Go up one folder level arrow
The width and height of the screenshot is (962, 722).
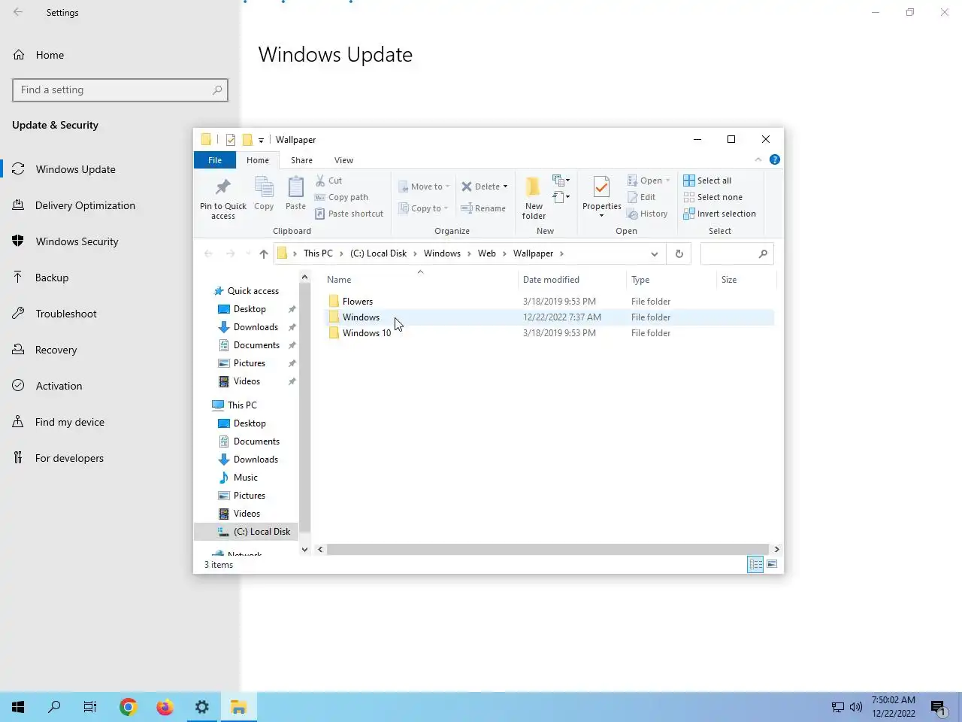point(264,254)
